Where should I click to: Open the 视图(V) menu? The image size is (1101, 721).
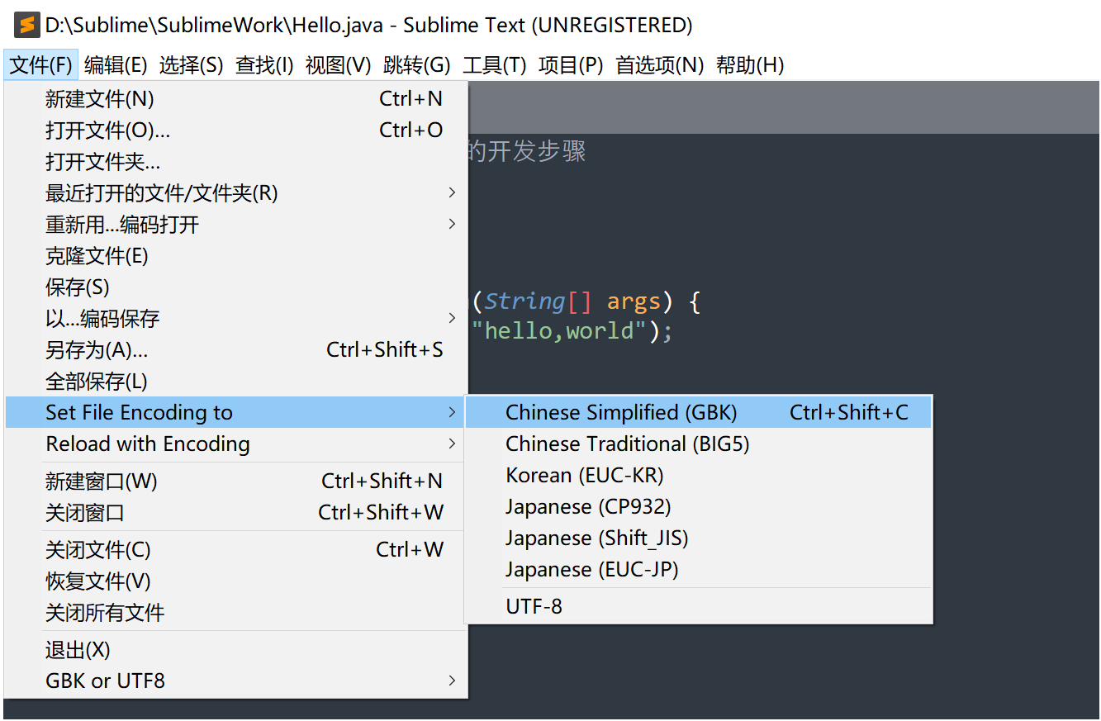click(x=338, y=64)
